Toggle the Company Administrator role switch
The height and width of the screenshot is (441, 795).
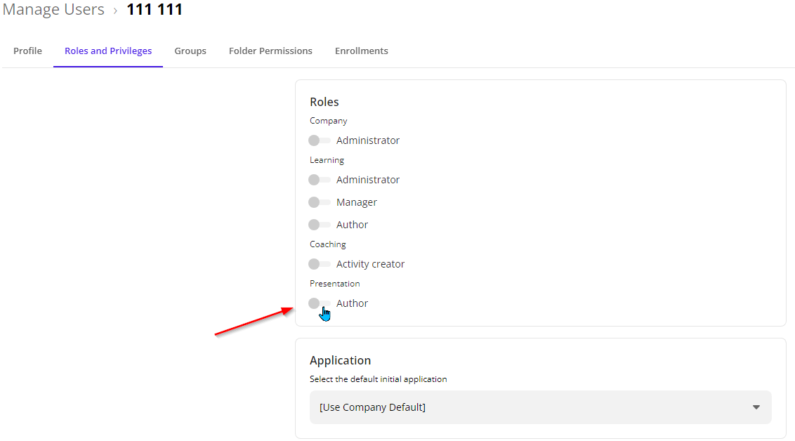pos(320,140)
